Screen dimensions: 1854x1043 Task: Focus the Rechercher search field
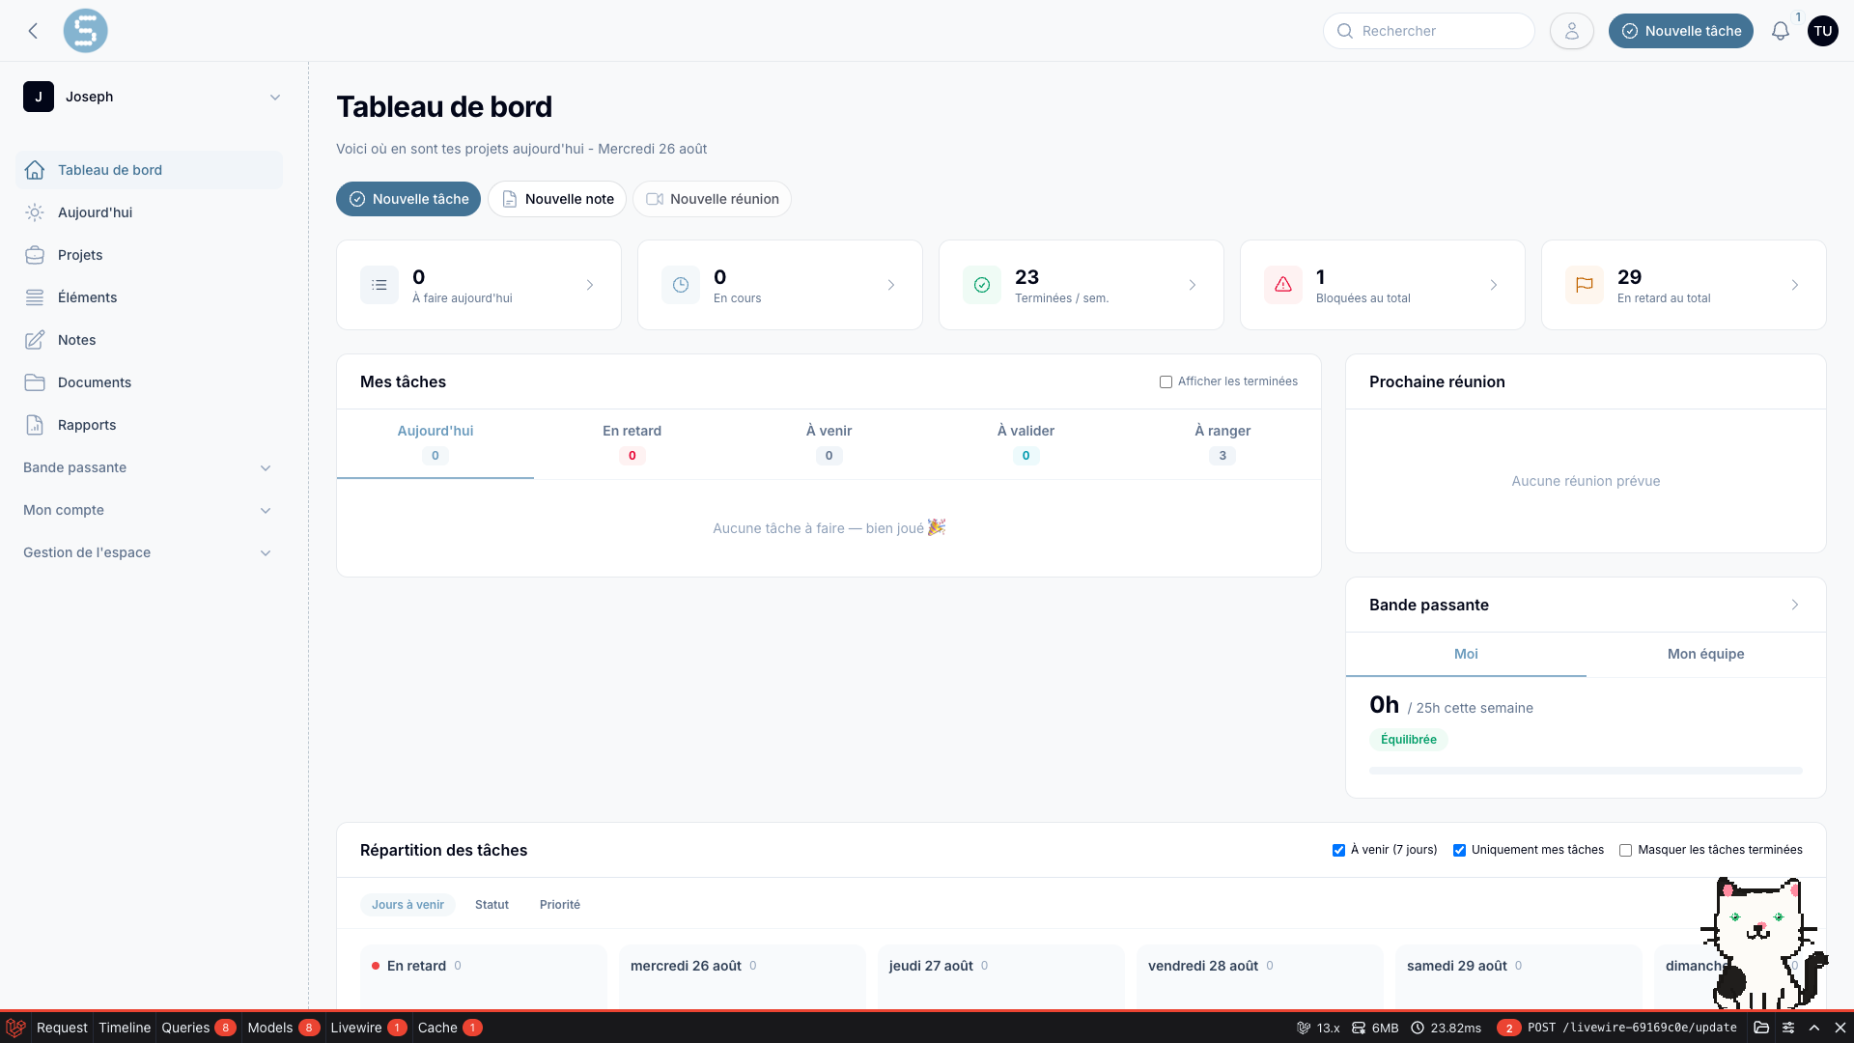tap(1428, 31)
